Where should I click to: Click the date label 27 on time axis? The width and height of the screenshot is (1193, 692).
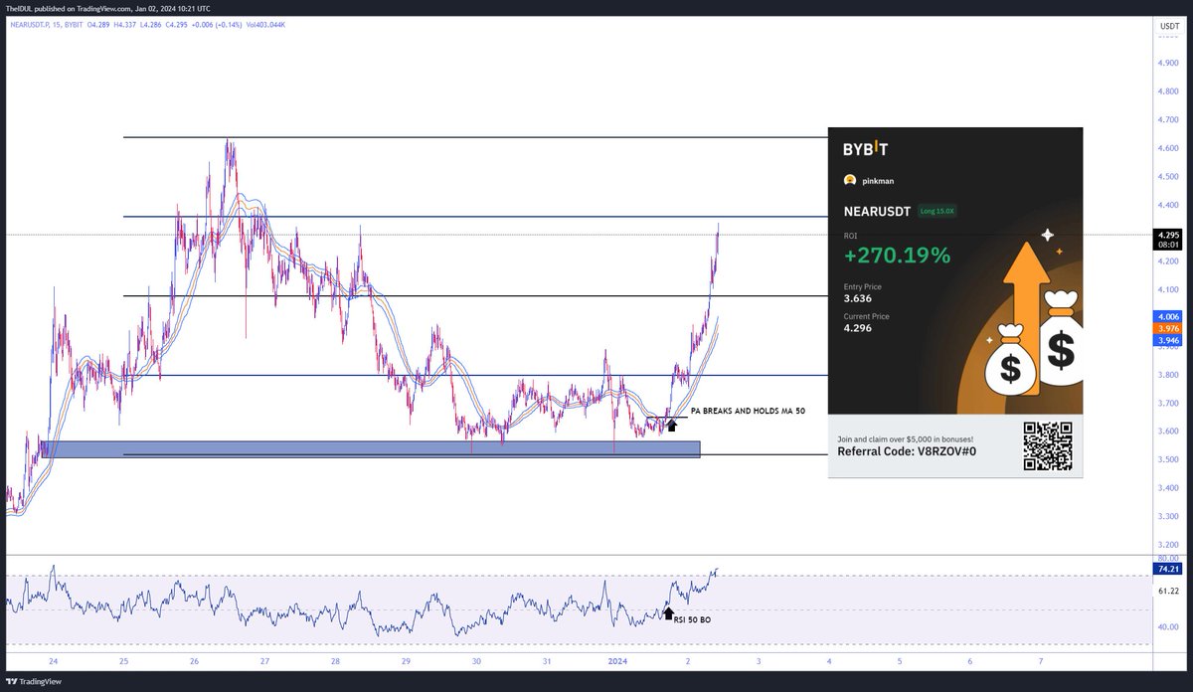(265, 661)
